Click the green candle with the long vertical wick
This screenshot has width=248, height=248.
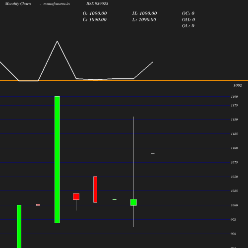click(x=133, y=202)
